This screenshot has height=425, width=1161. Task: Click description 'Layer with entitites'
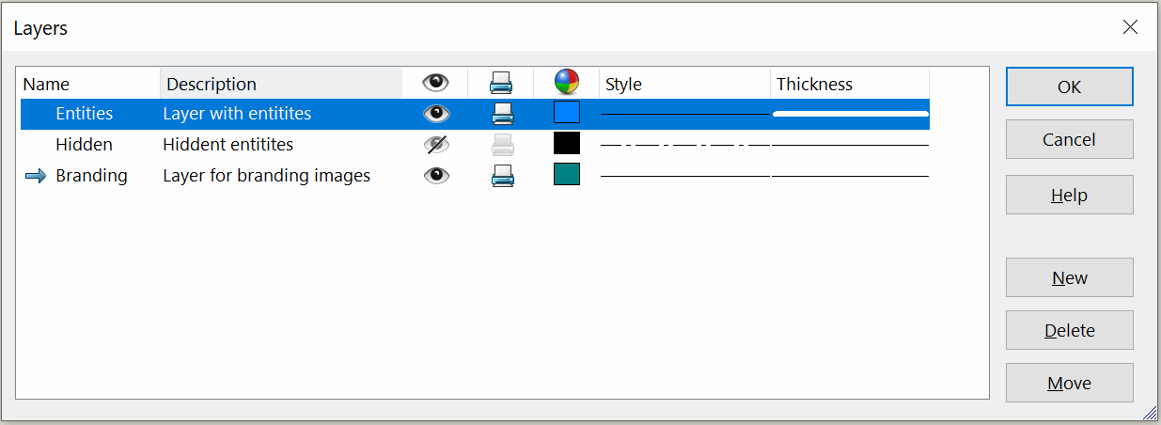pos(237,114)
